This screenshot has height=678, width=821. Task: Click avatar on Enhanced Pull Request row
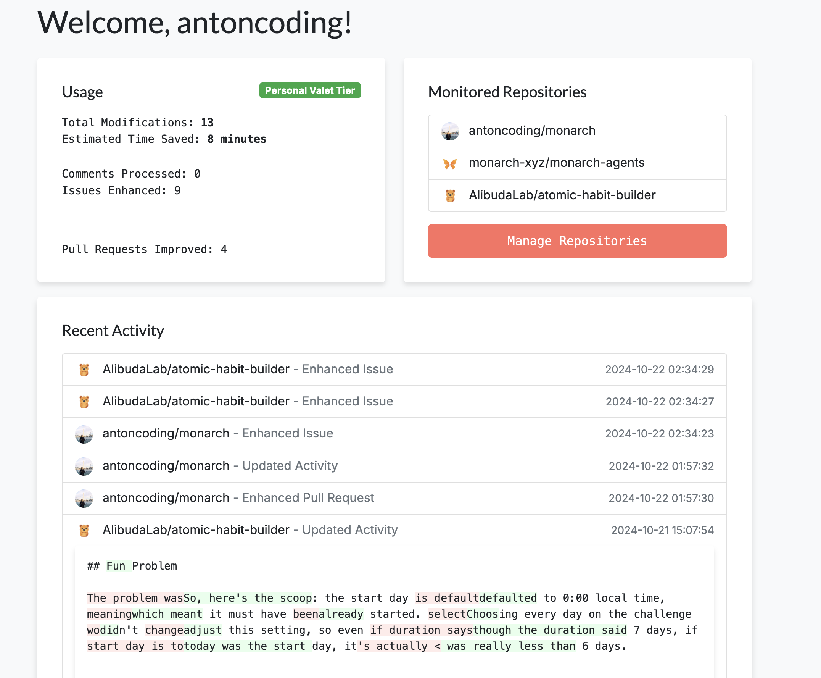point(84,498)
